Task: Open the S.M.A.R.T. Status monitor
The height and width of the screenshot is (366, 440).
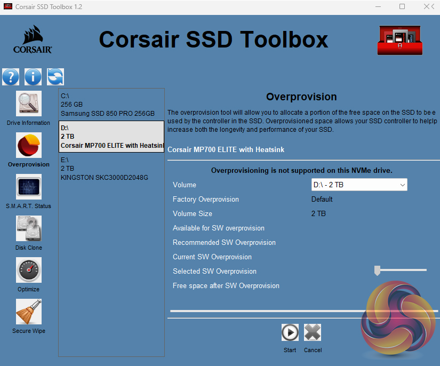Action: (x=29, y=187)
